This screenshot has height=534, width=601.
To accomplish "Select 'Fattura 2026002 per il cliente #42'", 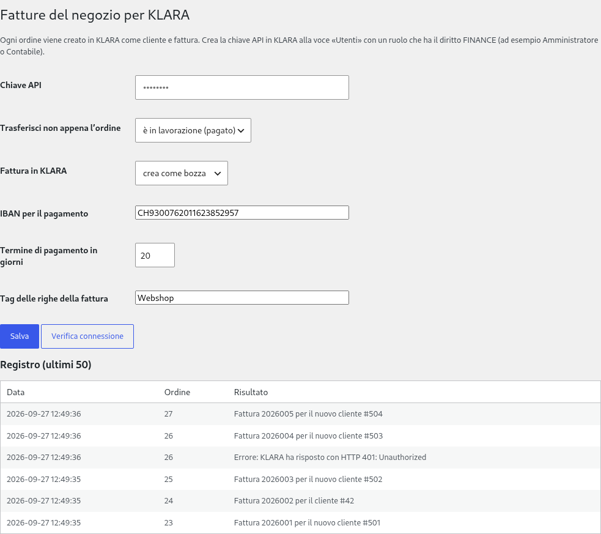I will [294, 500].
